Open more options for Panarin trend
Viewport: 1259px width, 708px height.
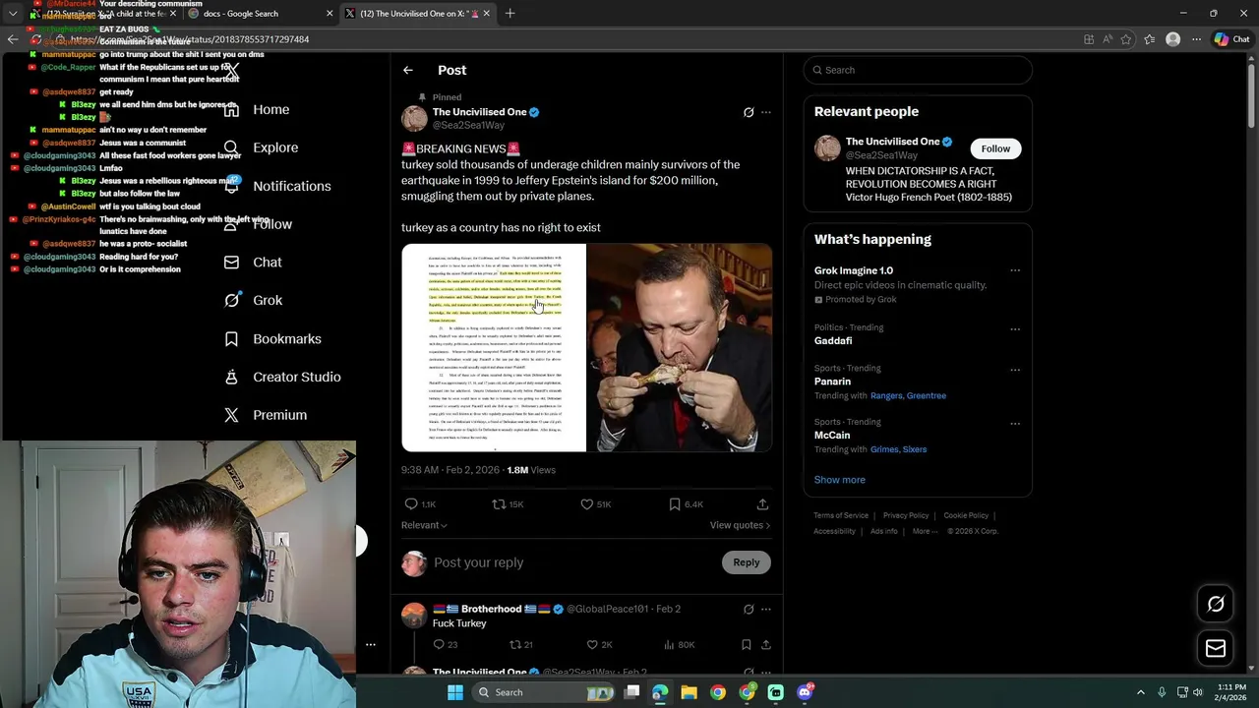[1015, 370]
